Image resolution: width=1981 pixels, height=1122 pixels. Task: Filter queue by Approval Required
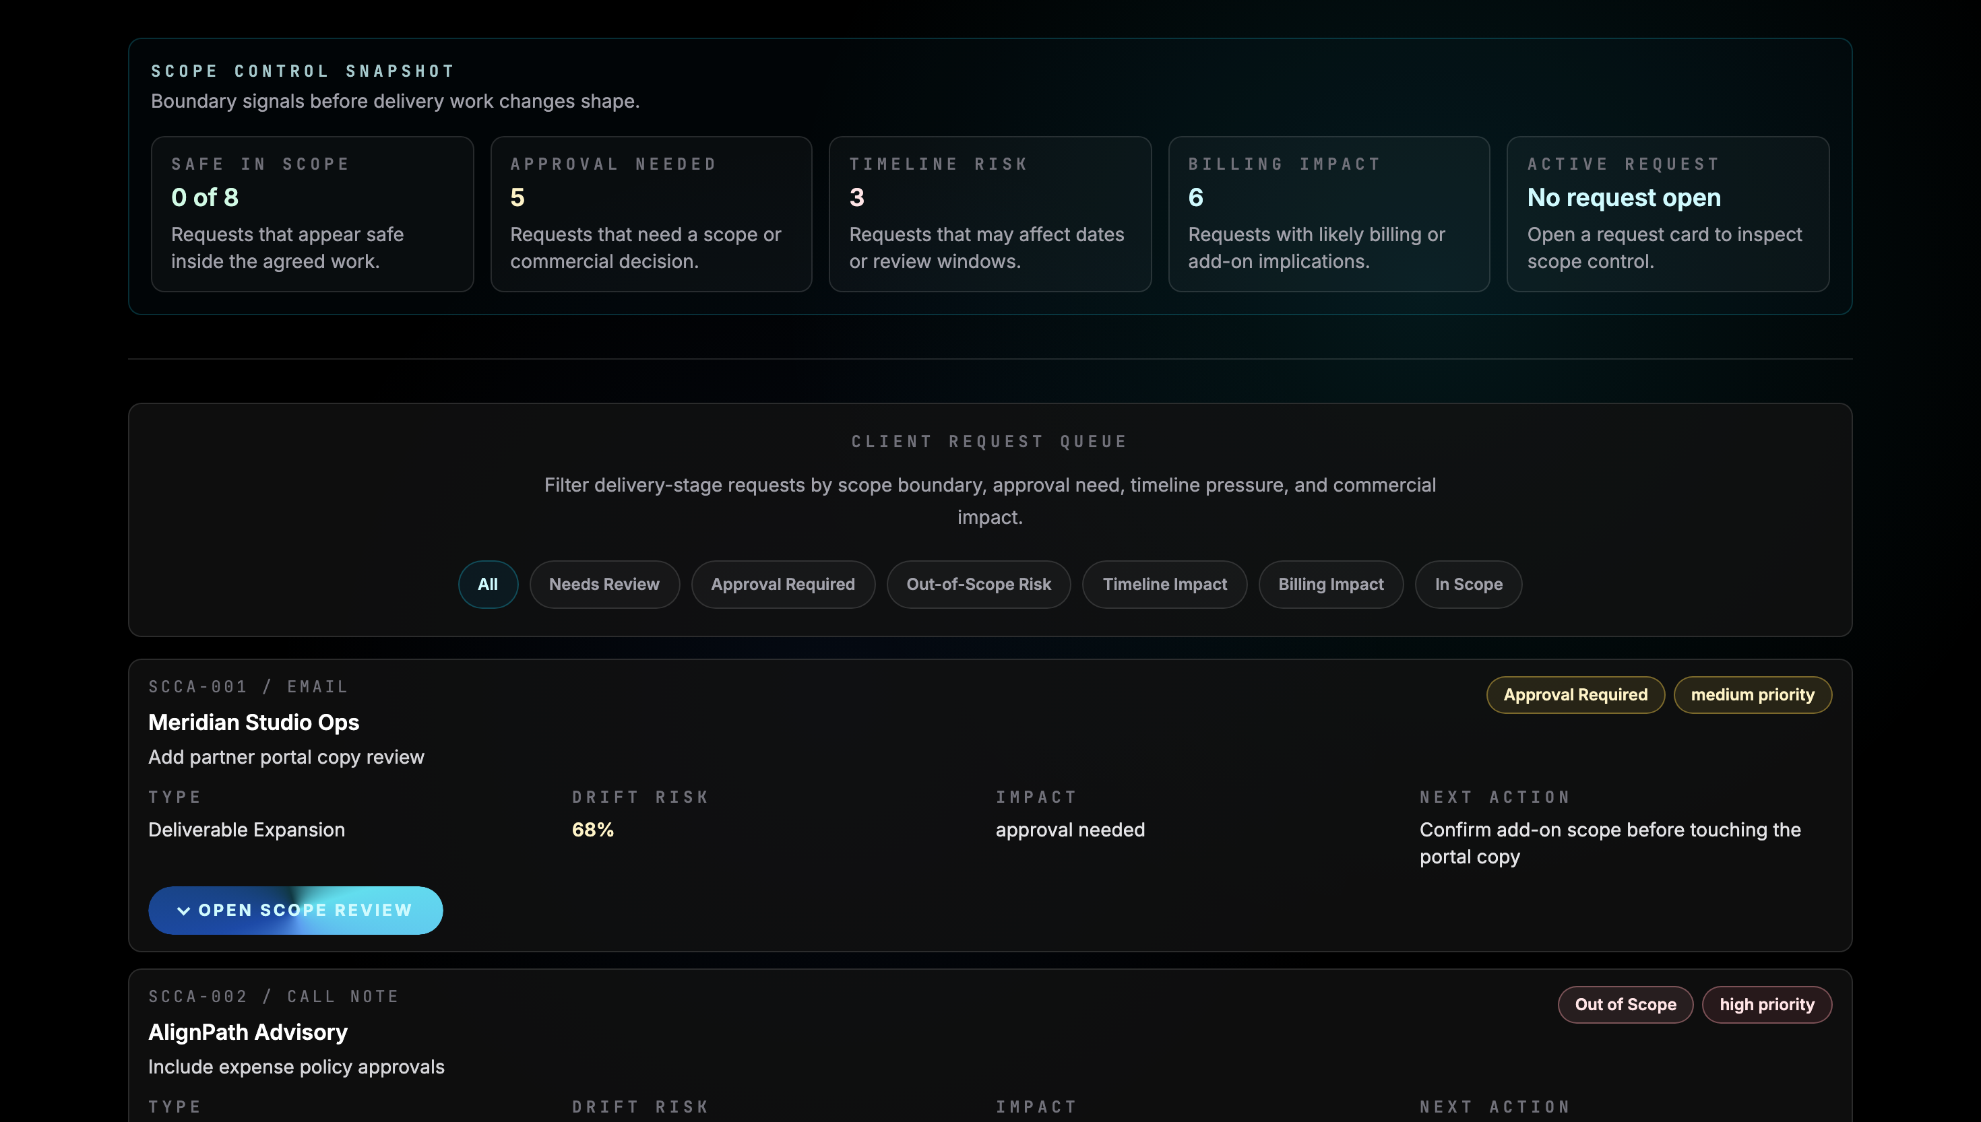tap(783, 584)
